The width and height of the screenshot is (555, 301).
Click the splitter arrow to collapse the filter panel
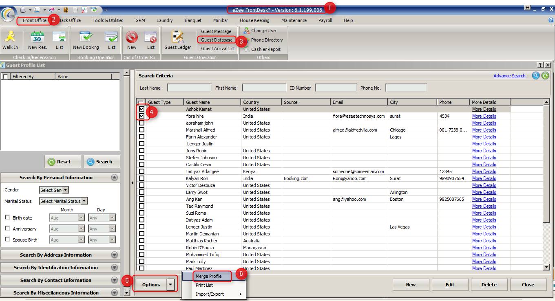(132, 183)
